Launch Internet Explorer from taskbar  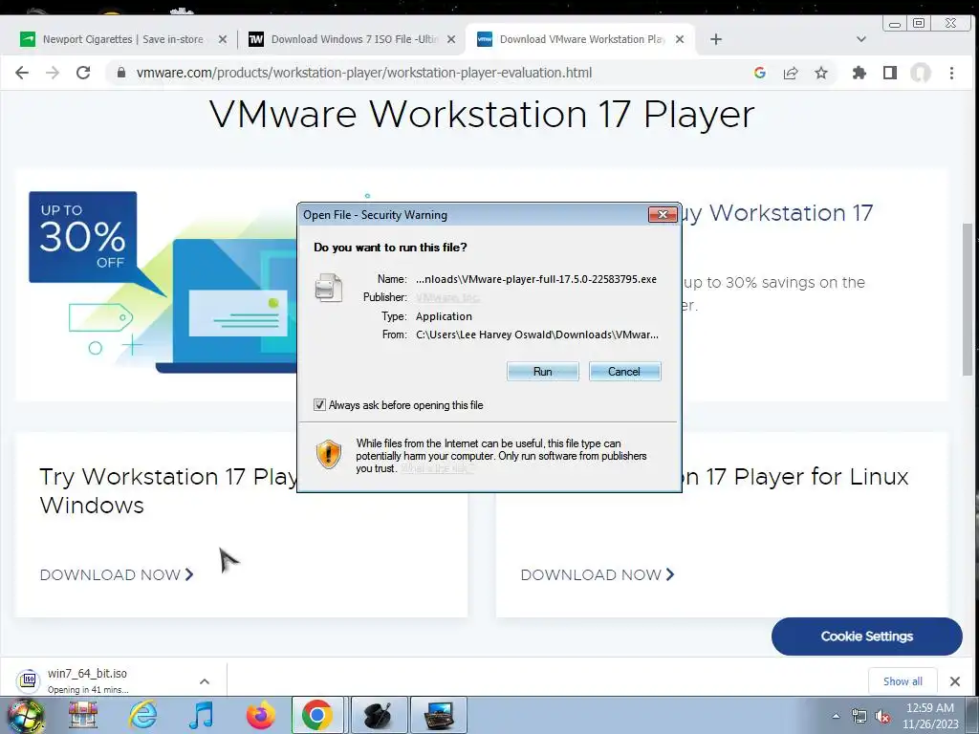(143, 715)
